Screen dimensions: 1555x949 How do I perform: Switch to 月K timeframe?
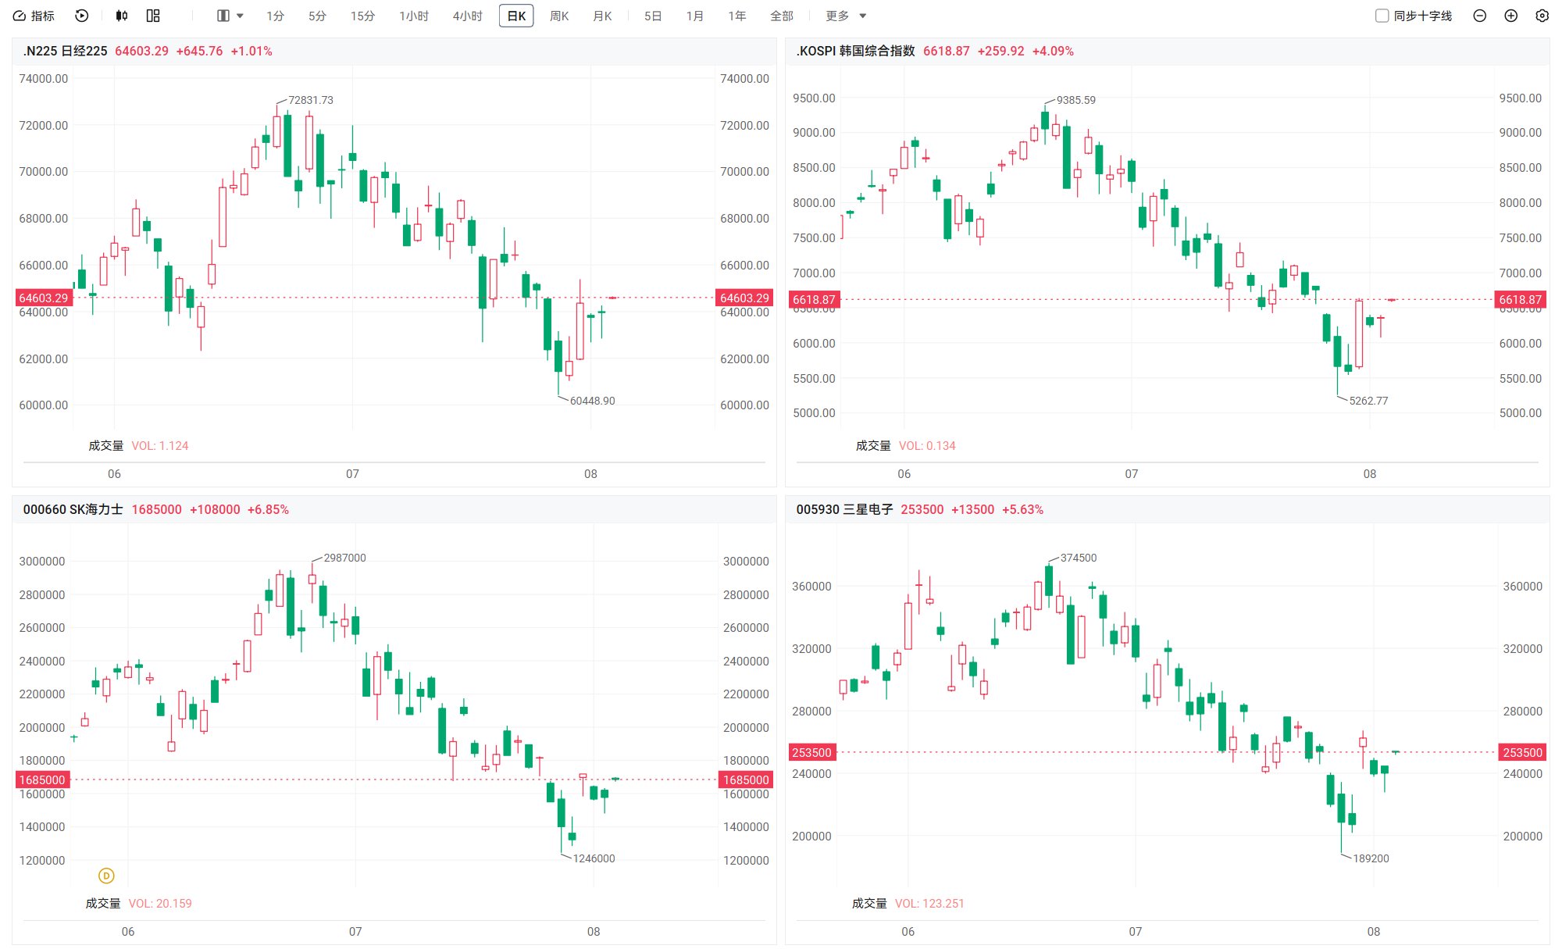[x=602, y=16]
